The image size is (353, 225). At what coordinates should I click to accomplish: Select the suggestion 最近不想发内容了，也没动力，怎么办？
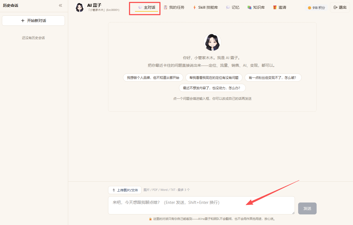[212, 88]
